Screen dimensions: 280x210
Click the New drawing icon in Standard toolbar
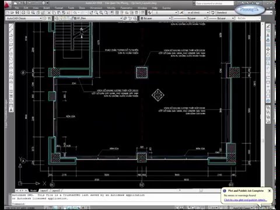pos(8,13)
